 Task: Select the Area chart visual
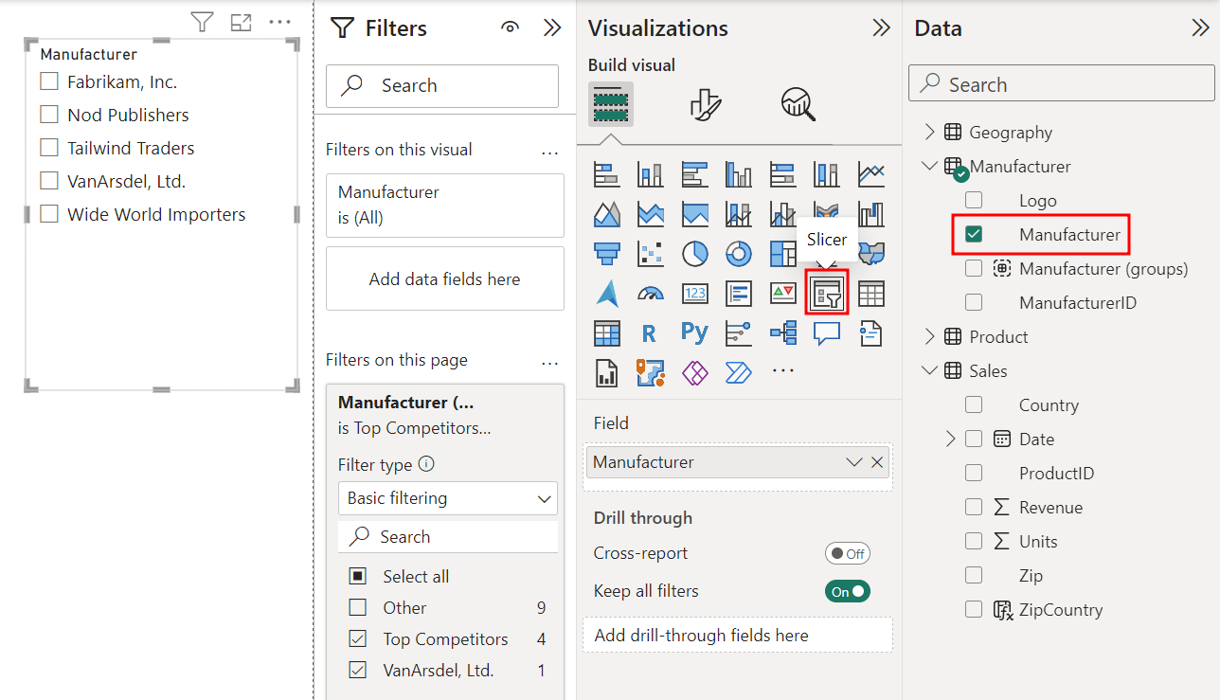[606, 214]
